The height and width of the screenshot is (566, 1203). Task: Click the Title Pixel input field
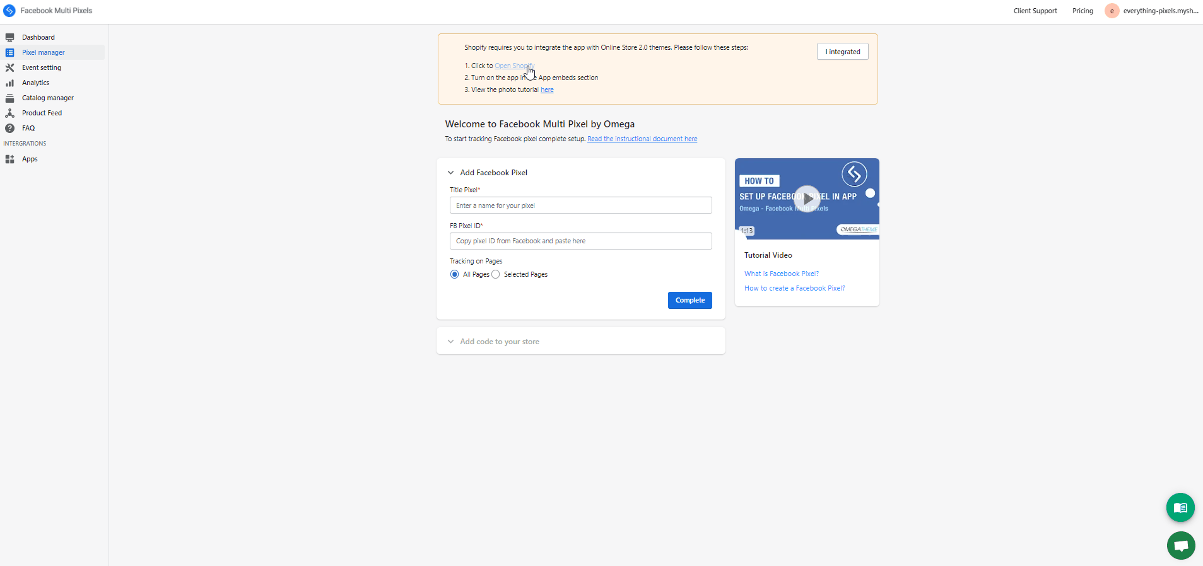point(580,205)
